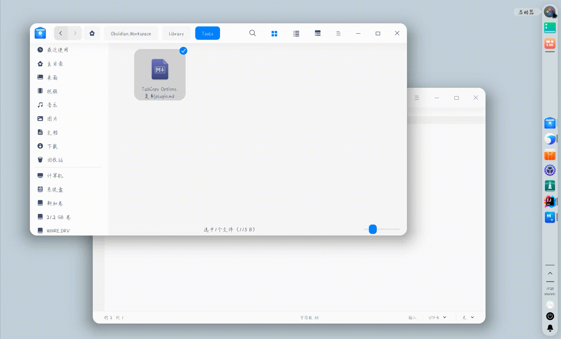Select the Tools breadcrumb folder

[x=208, y=33]
